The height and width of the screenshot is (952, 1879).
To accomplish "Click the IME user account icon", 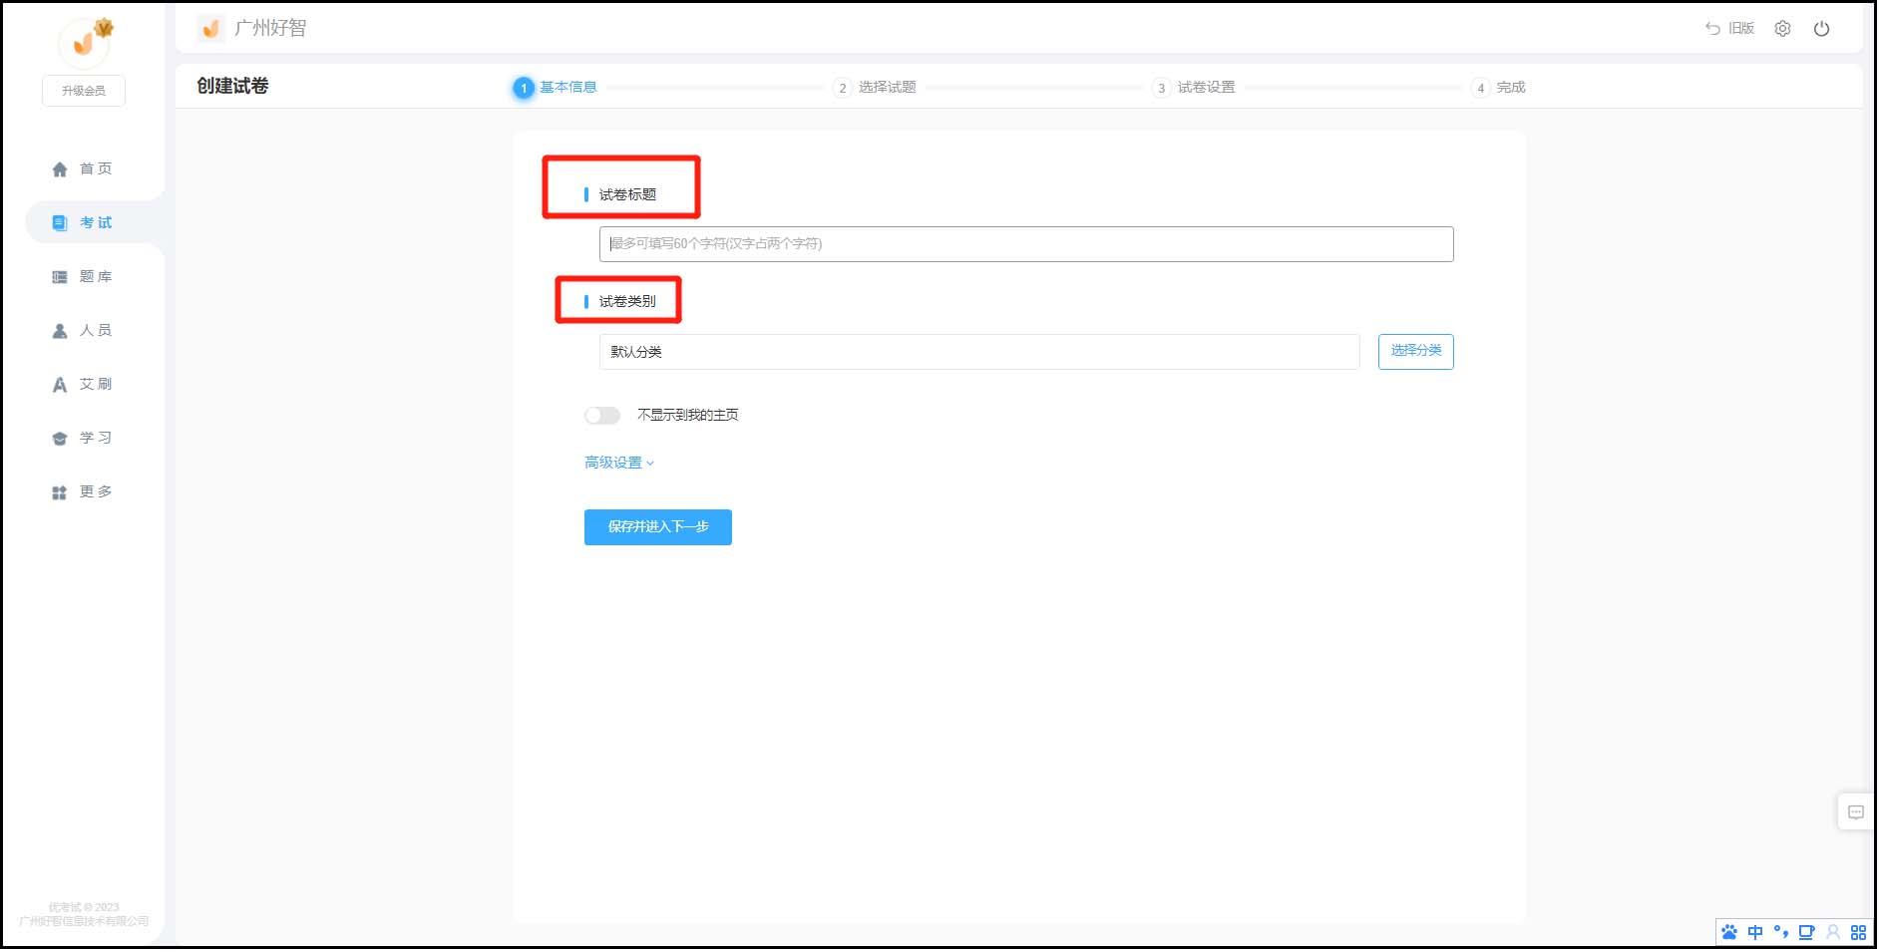I will click(x=1833, y=933).
